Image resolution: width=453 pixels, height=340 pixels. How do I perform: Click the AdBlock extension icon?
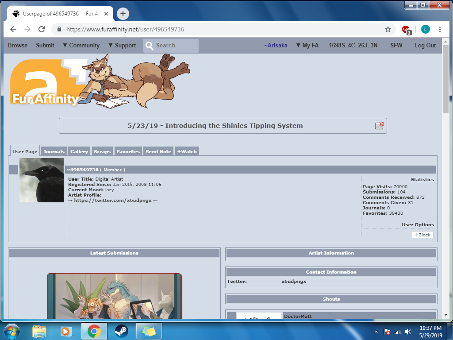tap(406, 30)
